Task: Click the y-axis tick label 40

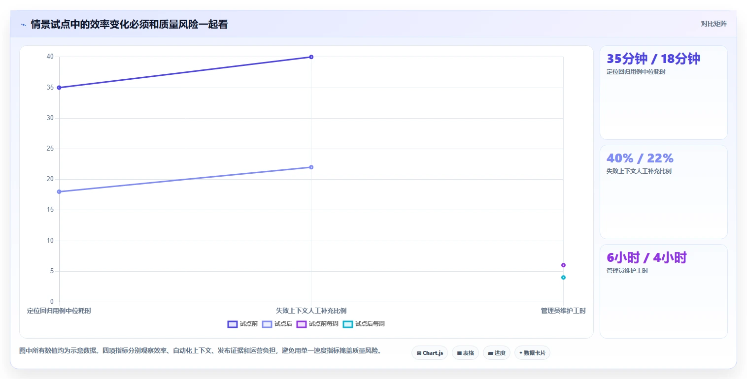Action: pyautogui.click(x=50, y=57)
